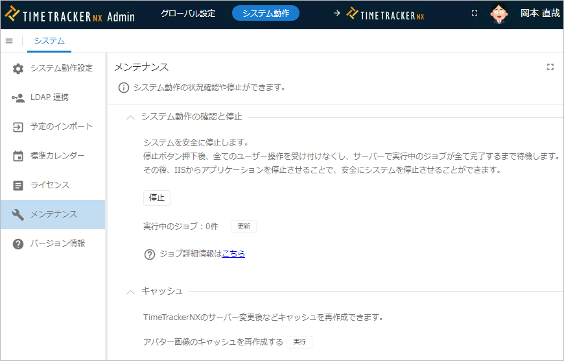Collapse the キャッシュ section
The height and width of the screenshot is (361, 564).
tap(131, 292)
